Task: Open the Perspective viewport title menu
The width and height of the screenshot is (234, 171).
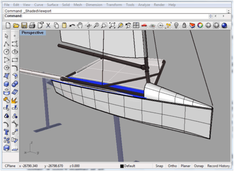Action: pyautogui.click(x=32, y=33)
